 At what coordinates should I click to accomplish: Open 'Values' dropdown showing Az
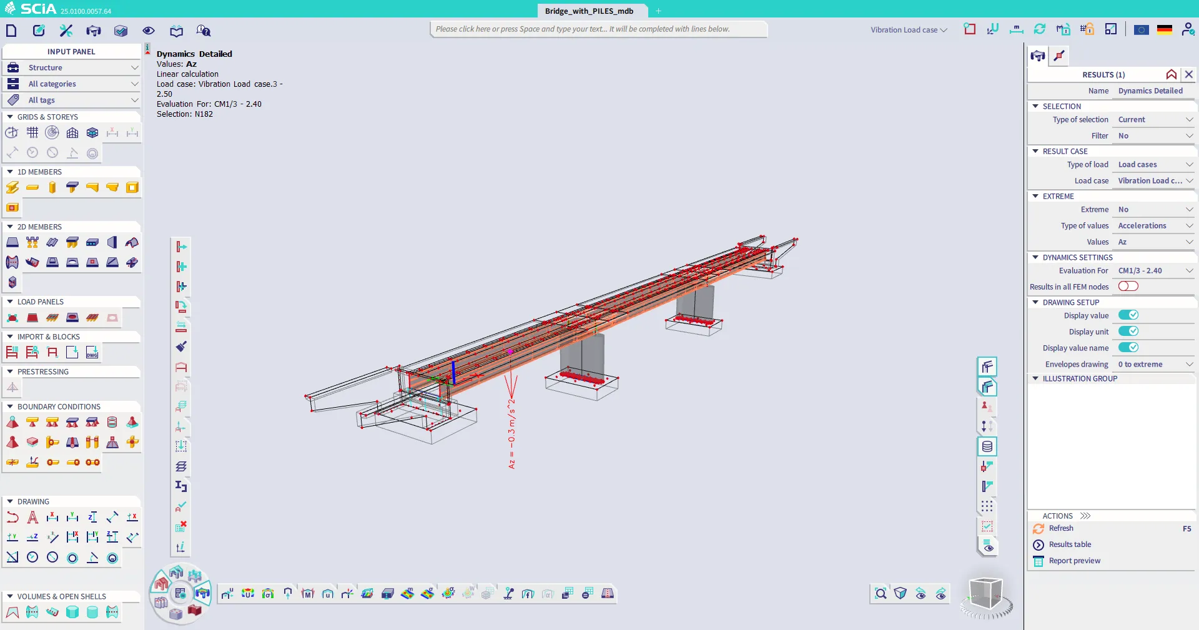pyautogui.click(x=1155, y=242)
